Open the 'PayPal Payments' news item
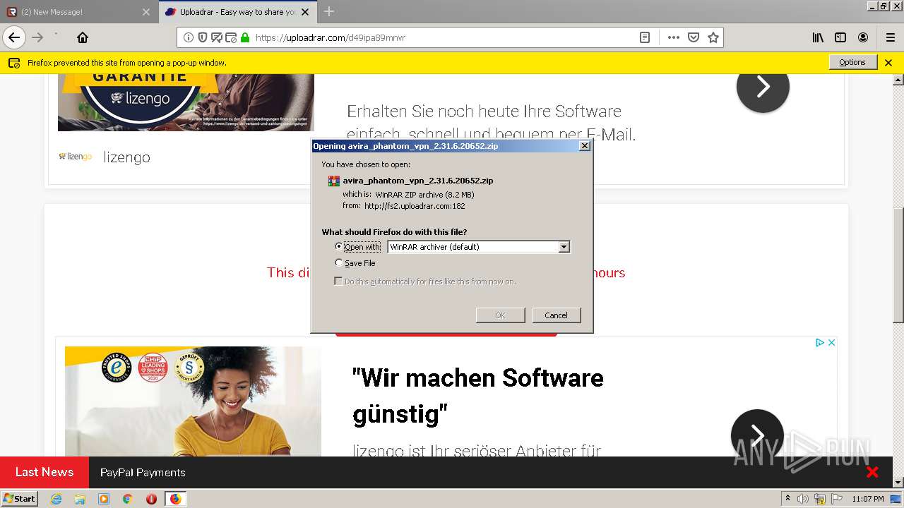 [x=143, y=473]
